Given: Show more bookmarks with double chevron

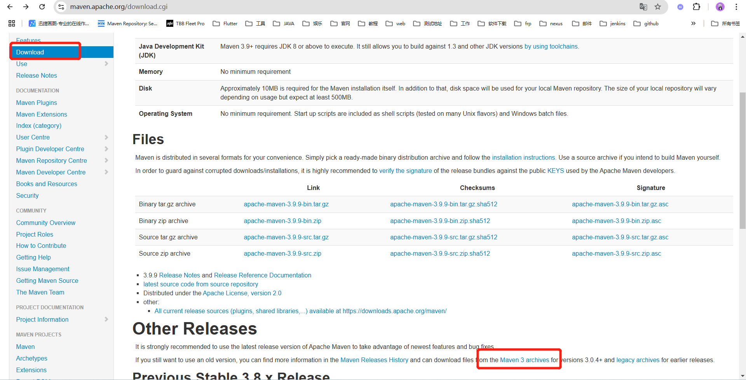Looking at the screenshot, I should point(693,23).
